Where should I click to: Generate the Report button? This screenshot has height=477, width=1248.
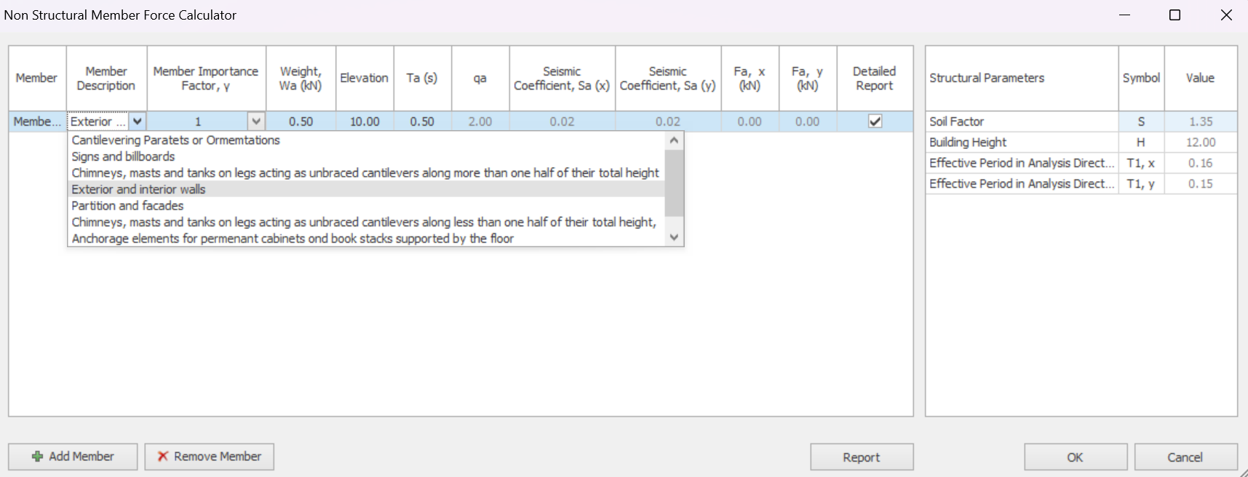pyautogui.click(x=862, y=457)
